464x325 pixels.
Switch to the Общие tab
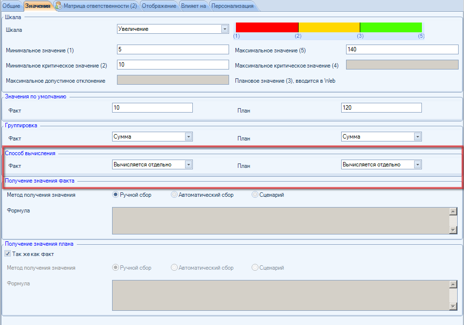[11, 6]
